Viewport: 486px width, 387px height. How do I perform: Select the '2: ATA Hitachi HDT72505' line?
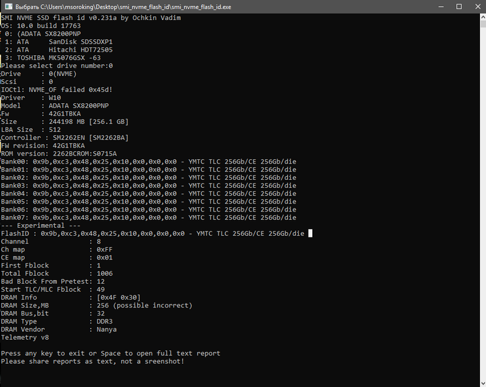point(58,50)
